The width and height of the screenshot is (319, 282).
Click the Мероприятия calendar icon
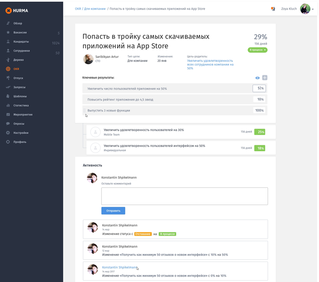8,114
